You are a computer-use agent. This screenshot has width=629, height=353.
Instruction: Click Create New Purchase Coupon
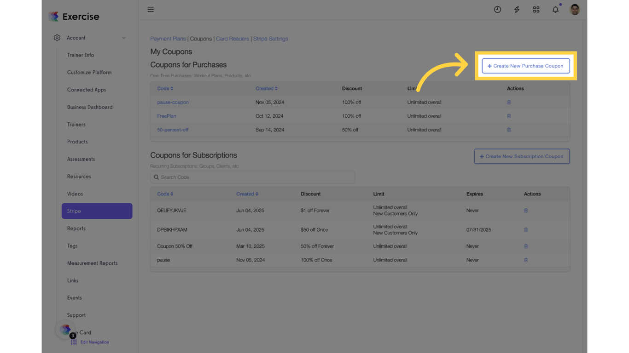525,66
